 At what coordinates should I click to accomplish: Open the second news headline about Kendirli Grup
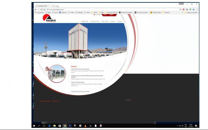point(87,76)
